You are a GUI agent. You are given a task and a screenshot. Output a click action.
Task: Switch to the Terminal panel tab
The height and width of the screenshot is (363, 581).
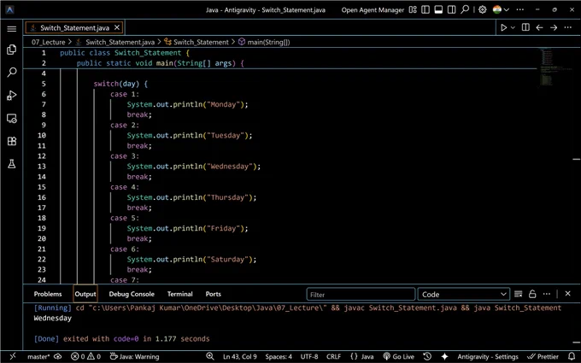coord(179,294)
